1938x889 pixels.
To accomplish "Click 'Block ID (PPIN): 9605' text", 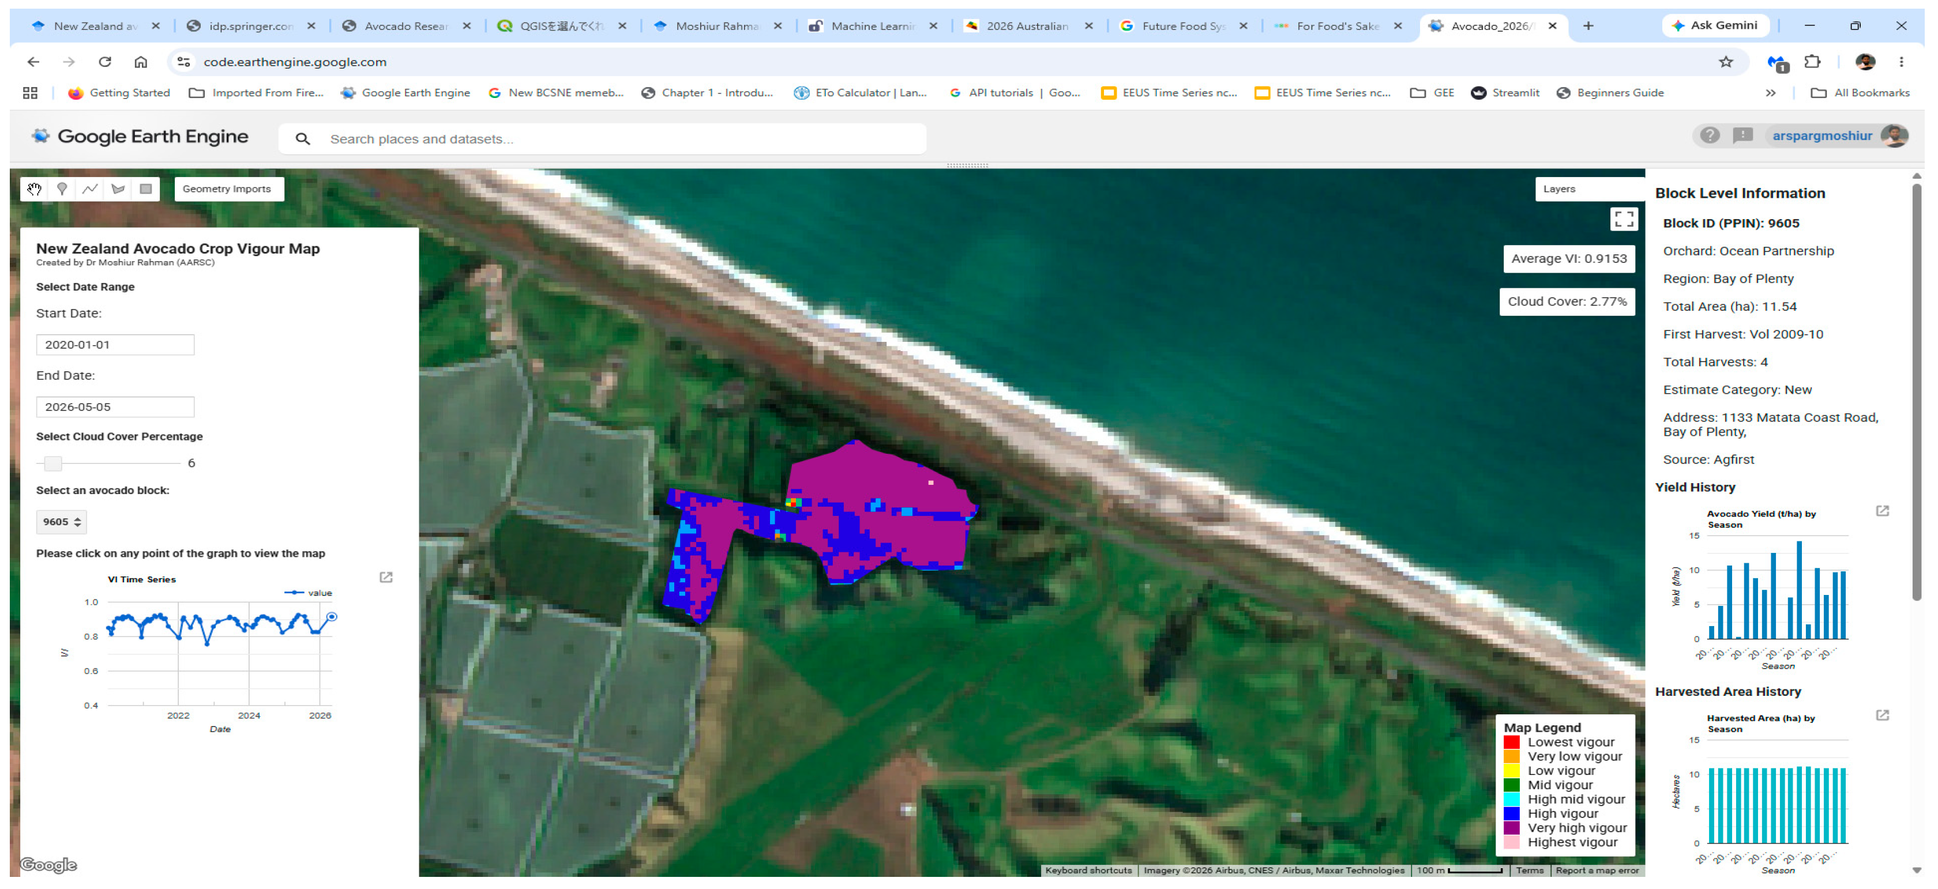I will 1730,223.
